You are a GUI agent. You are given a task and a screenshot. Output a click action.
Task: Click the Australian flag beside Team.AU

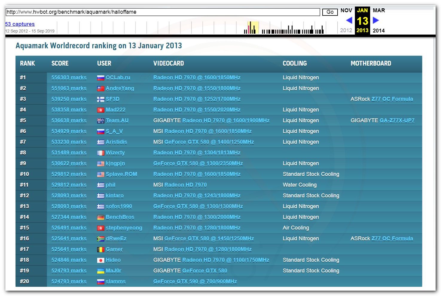[x=100, y=121]
